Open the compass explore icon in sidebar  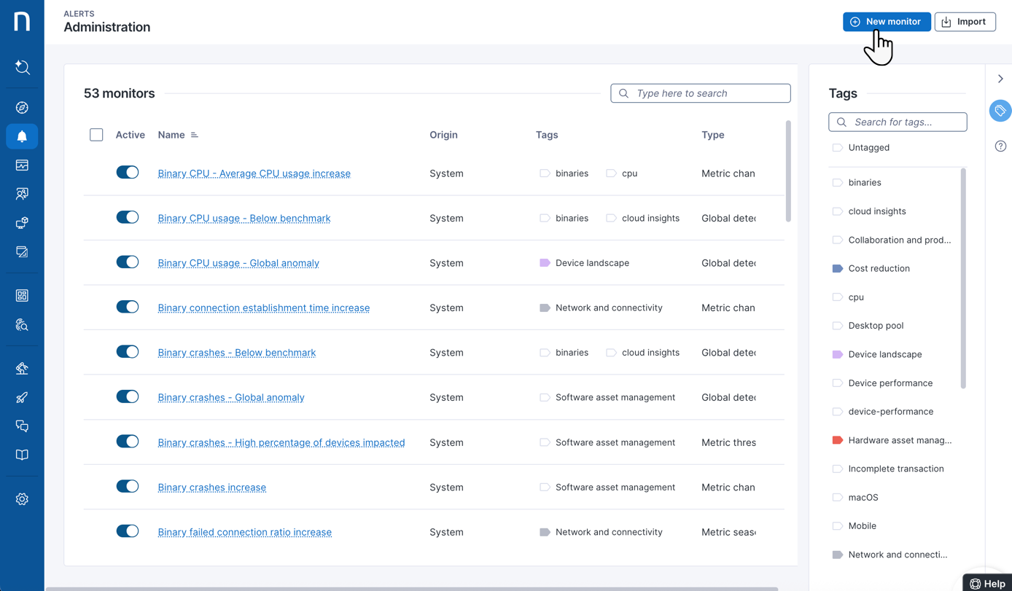(22, 108)
